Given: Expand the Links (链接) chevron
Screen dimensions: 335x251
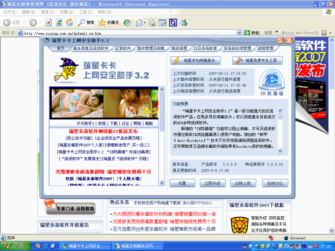Looking at the screenshot, I should (277, 32).
